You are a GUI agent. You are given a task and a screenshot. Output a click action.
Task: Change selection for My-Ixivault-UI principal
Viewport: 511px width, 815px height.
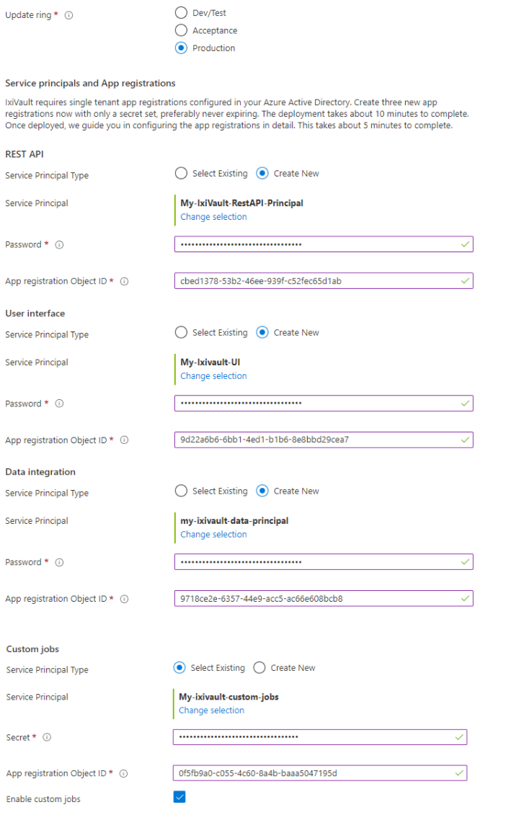click(213, 375)
